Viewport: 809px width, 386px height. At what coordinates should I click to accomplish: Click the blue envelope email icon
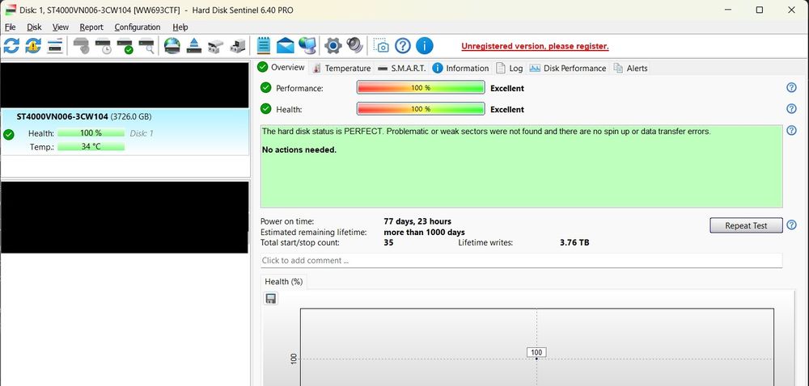[285, 46]
